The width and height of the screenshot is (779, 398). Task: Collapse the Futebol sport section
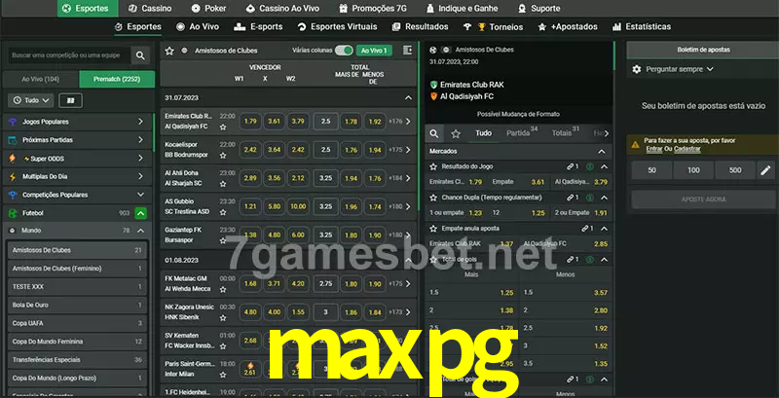pyautogui.click(x=140, y=212)
